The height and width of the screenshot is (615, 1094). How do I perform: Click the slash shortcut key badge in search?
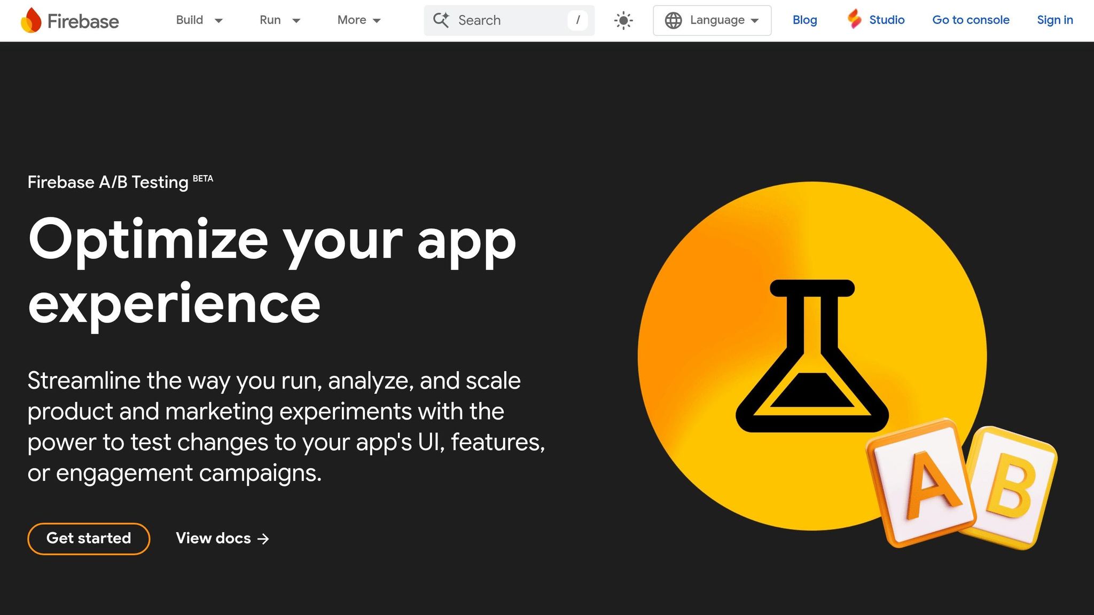[x=577, y=20]
